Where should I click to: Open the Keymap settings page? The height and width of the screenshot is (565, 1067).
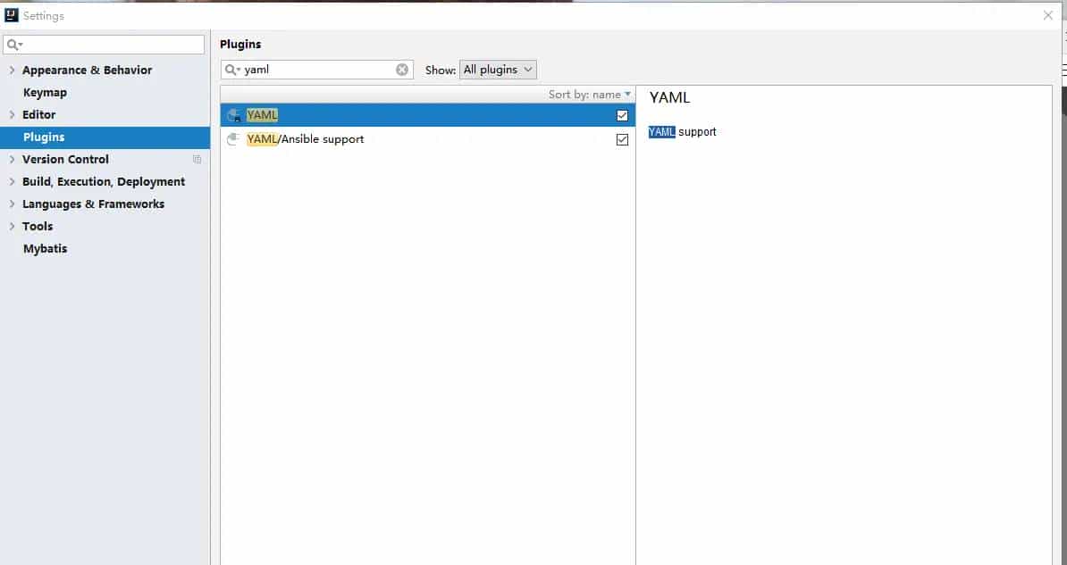point(45,93)
